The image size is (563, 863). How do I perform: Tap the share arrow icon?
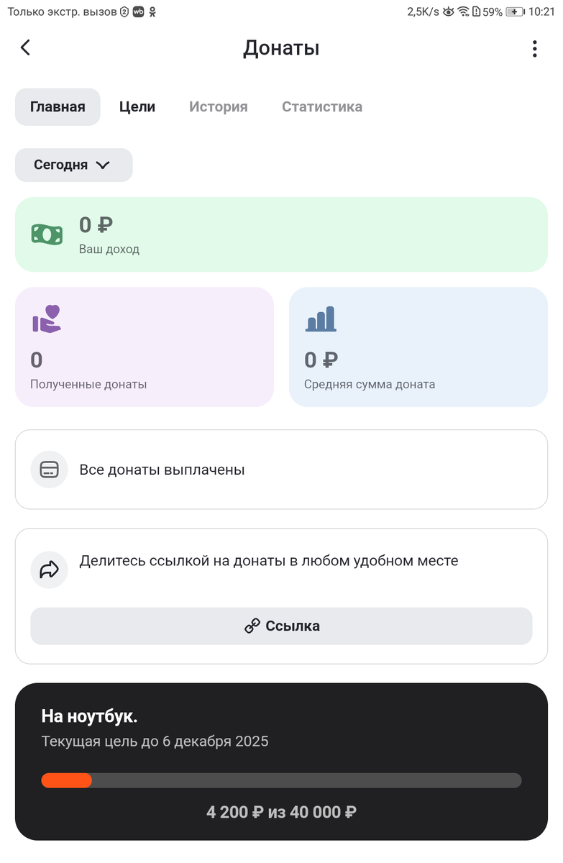click(x=49, y=570)
